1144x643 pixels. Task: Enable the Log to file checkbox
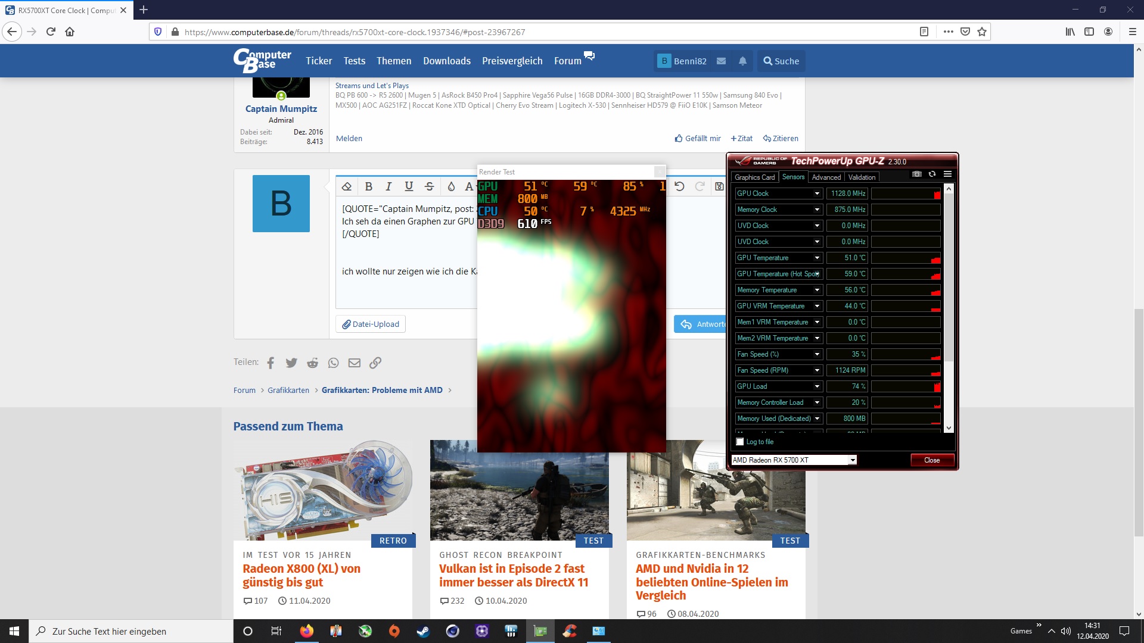740,442
